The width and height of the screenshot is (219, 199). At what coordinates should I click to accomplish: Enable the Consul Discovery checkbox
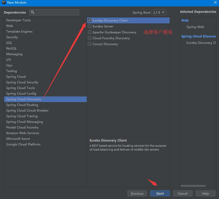point(90,44)
